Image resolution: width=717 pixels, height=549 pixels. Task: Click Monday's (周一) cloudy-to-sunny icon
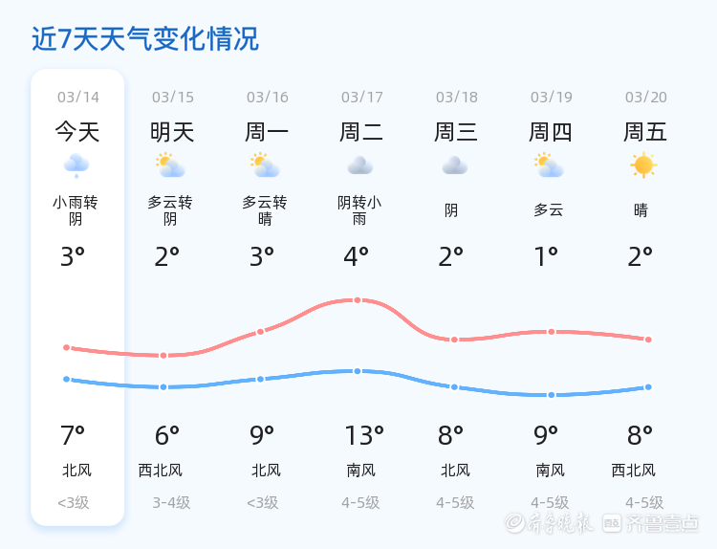pyautogui.click(x=265, y=165)
